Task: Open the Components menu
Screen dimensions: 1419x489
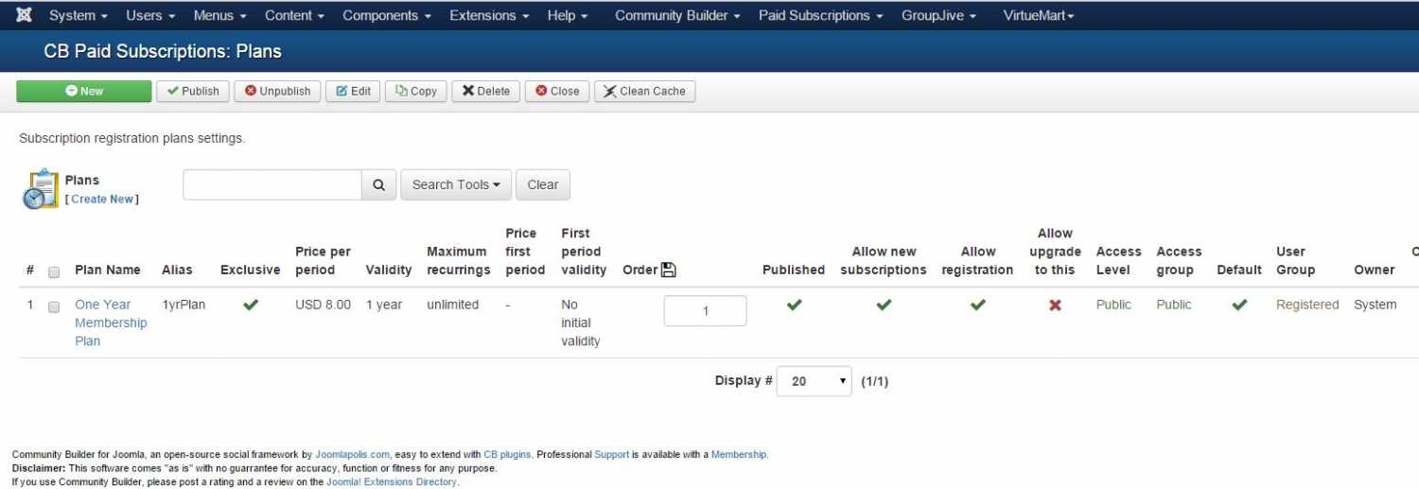Action: (387, 15)
